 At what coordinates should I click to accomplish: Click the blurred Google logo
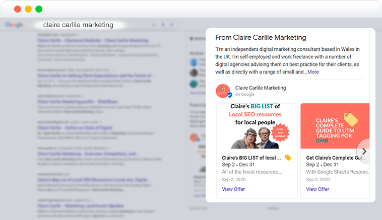(x=14, y=25)
